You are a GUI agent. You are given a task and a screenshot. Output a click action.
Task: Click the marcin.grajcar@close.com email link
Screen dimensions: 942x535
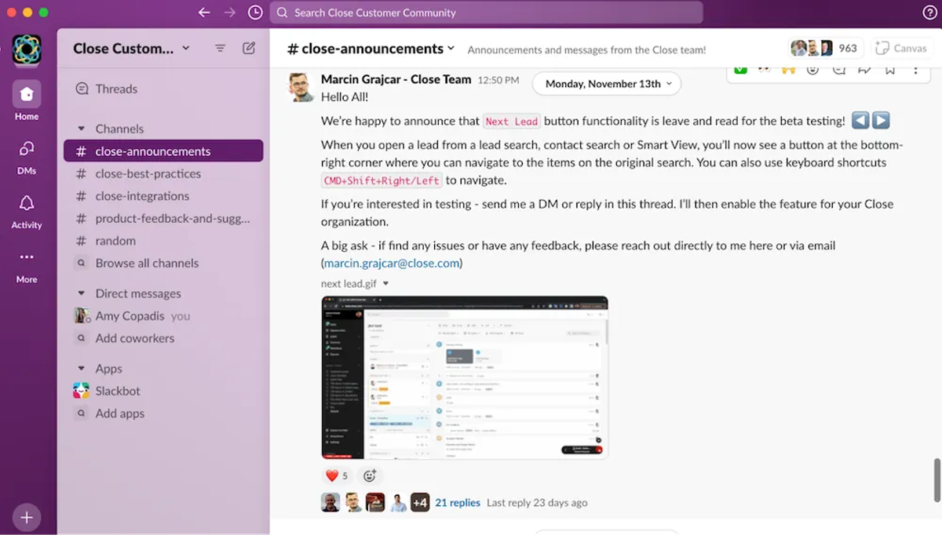(392, 264)
